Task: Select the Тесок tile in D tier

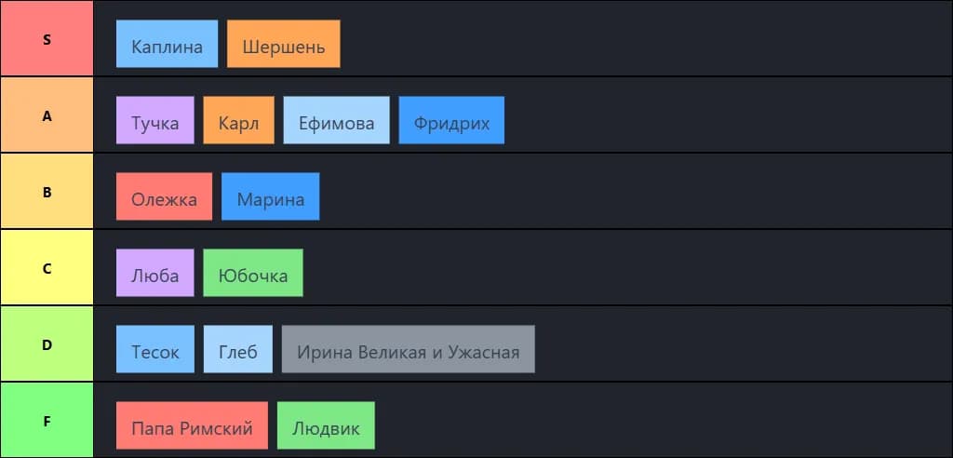Action: tap(155, 349)
